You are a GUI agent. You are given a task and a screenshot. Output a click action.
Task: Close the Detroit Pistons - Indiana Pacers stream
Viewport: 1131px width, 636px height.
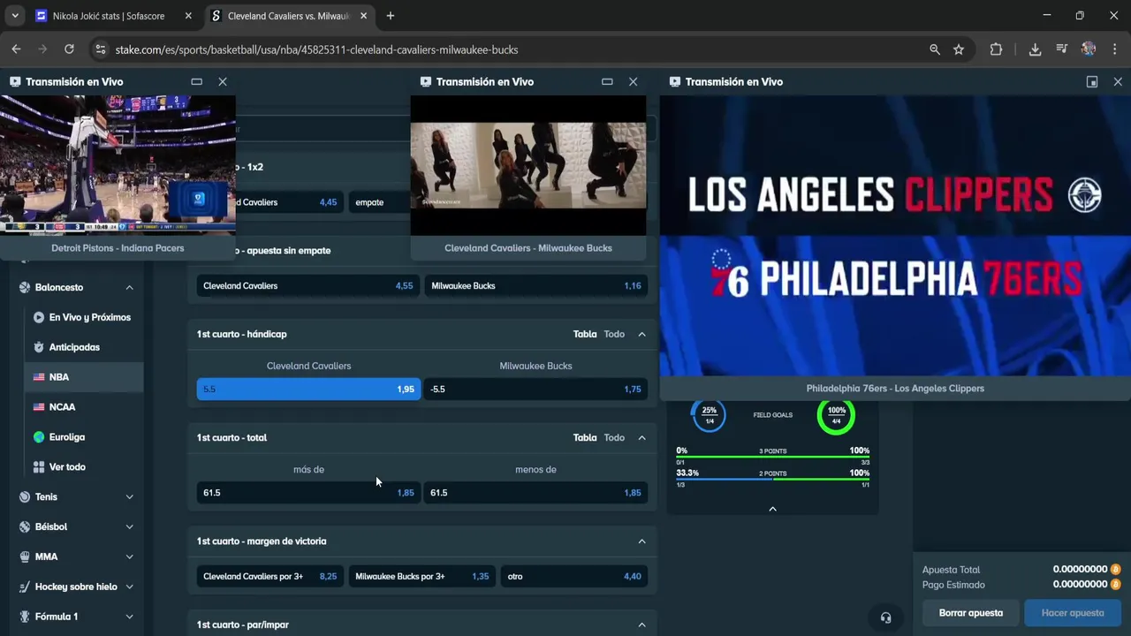[223, 81]
